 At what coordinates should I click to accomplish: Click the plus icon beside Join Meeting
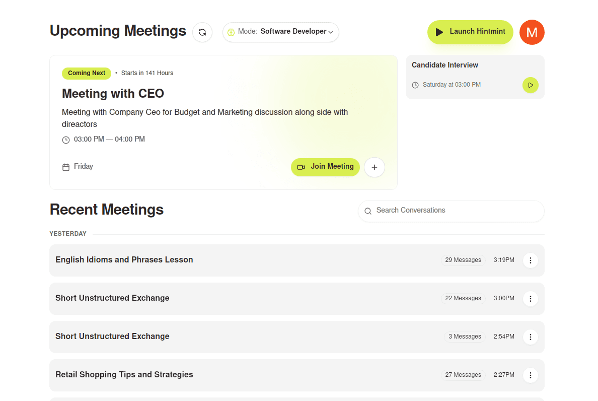[374, 167]
